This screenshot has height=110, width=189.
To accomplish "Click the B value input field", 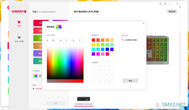I will tap(79, 40).
